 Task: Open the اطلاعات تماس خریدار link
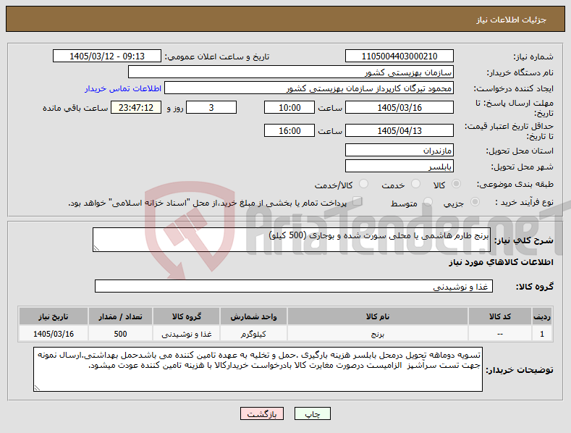123,88
